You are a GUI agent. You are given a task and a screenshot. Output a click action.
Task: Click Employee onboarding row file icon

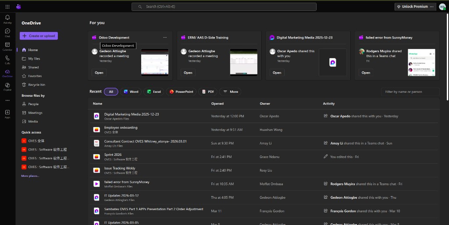[x=96, y=130]
